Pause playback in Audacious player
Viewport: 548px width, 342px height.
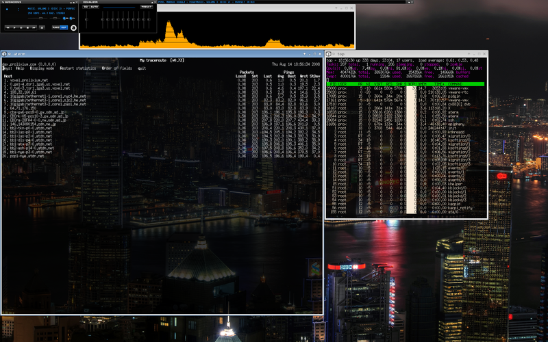[x=21, y=28]
